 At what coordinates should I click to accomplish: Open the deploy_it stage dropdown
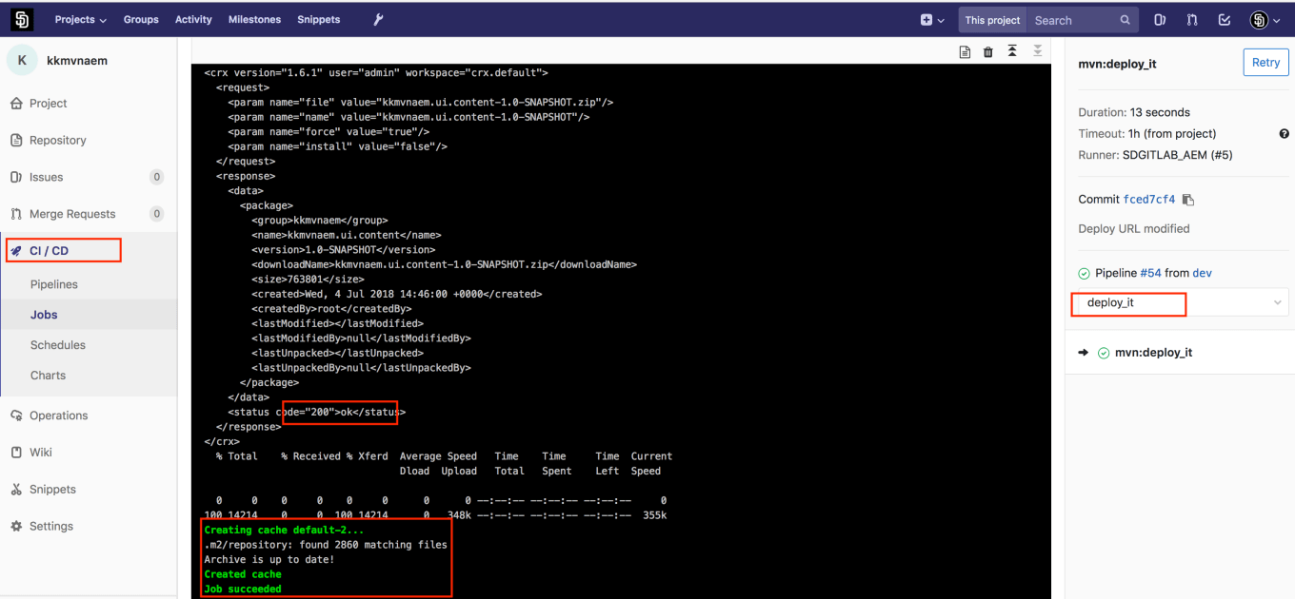click(1181, 303)
